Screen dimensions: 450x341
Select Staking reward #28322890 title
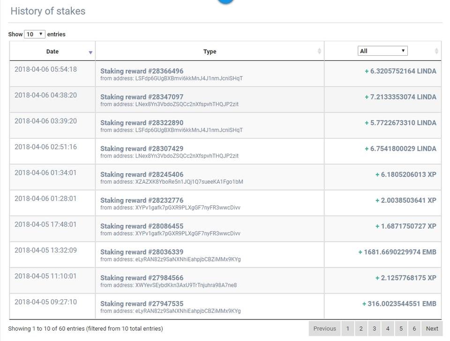(142, 123)
